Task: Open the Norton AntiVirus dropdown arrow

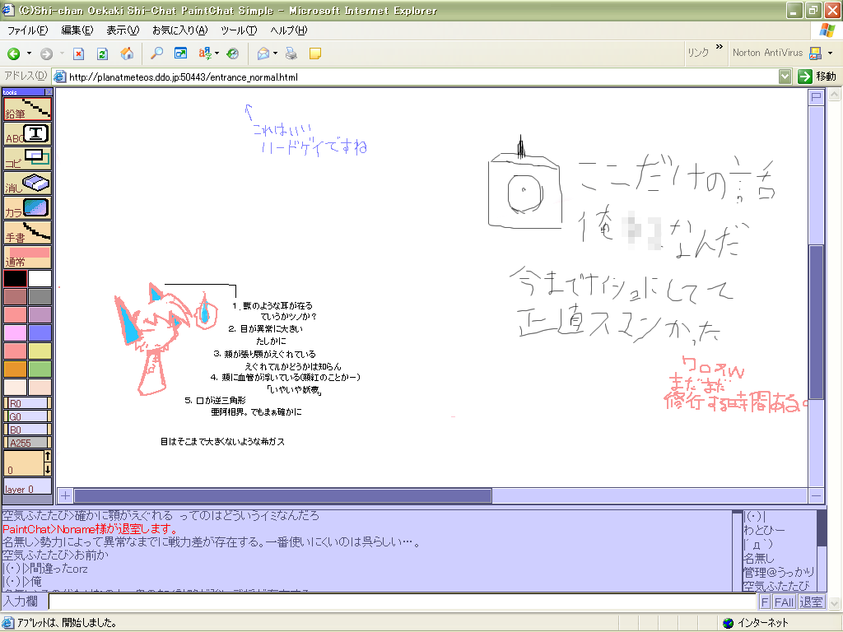Action: 830,53
